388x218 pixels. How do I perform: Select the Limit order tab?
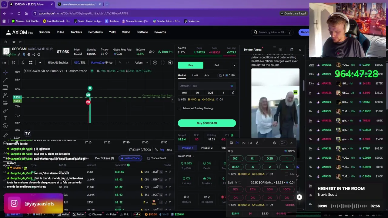[195, 75]
